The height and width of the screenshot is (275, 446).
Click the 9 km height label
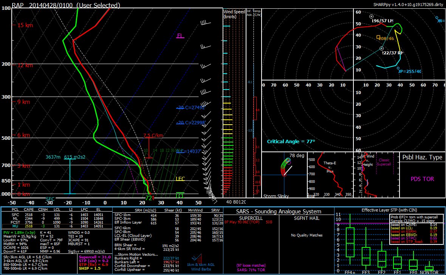[x=23, y=102]
